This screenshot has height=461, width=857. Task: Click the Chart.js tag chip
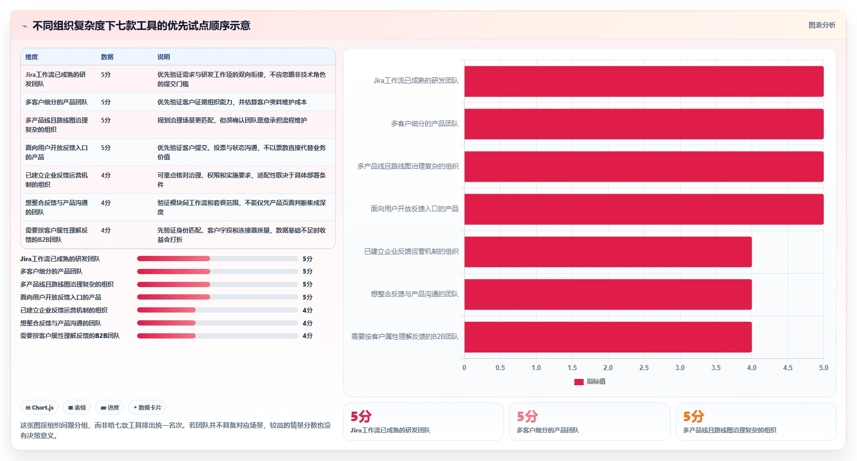pos(39,408)
